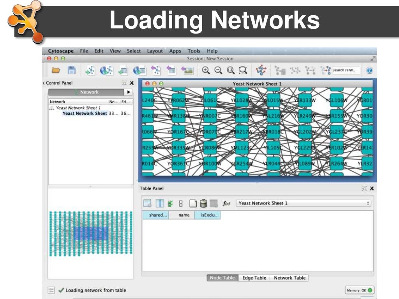
Task: Create new column icon
Action: point(193,203)
